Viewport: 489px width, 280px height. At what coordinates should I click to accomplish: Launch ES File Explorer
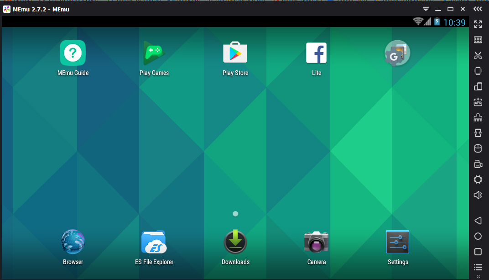point(154,242)
